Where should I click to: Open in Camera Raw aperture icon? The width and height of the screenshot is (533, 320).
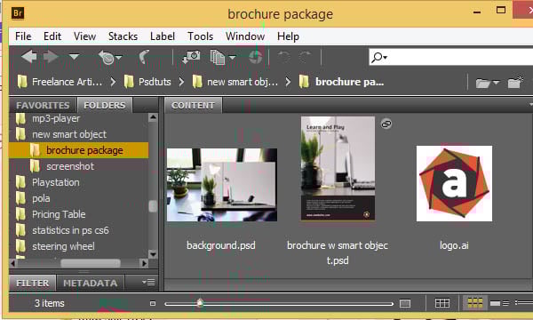pos(255,57)
